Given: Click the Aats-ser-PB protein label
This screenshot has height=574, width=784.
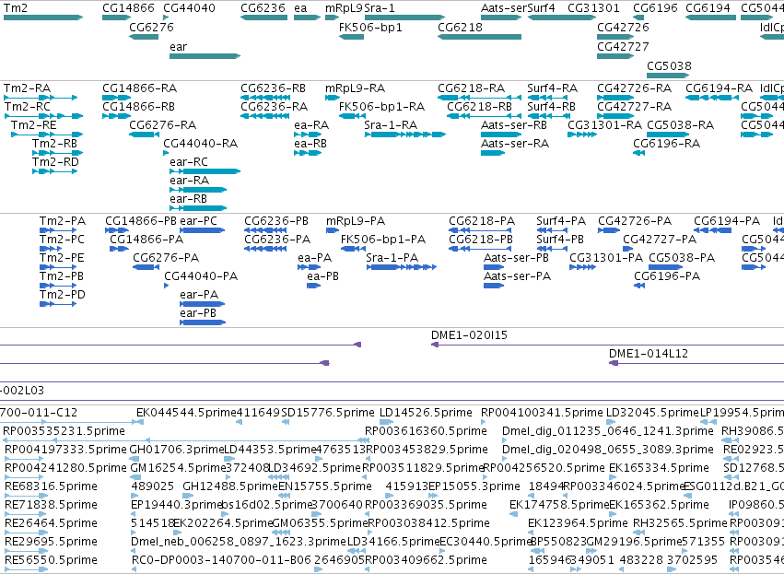Looking at the screenshot, I should [x=516, y=258].
